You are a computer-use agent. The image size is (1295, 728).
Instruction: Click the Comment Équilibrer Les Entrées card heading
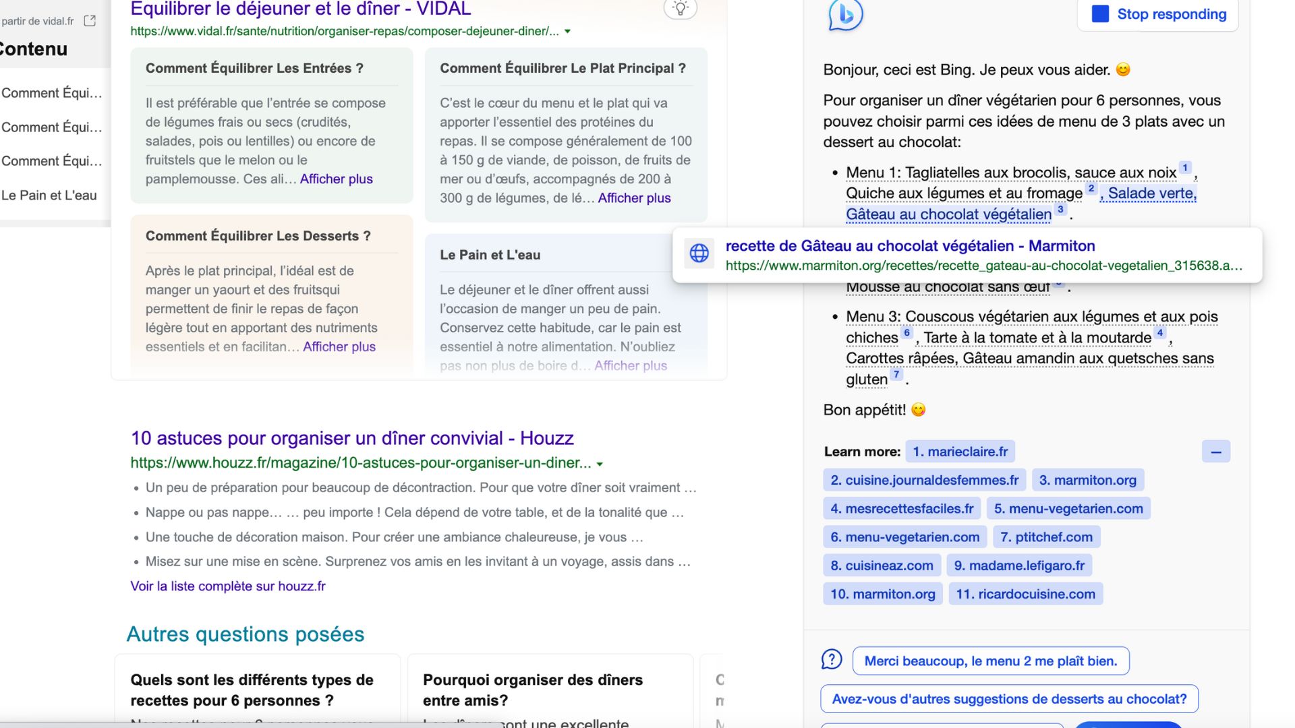click(x=254, y=68)
